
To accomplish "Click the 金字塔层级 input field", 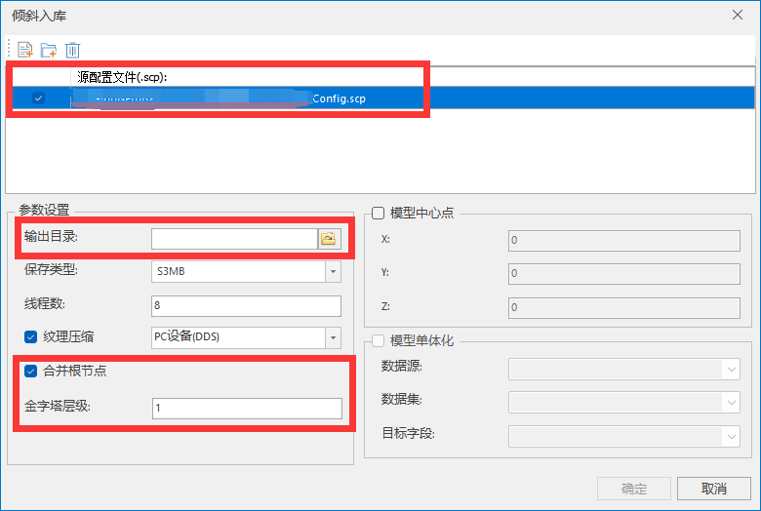I will coord(247,409).
